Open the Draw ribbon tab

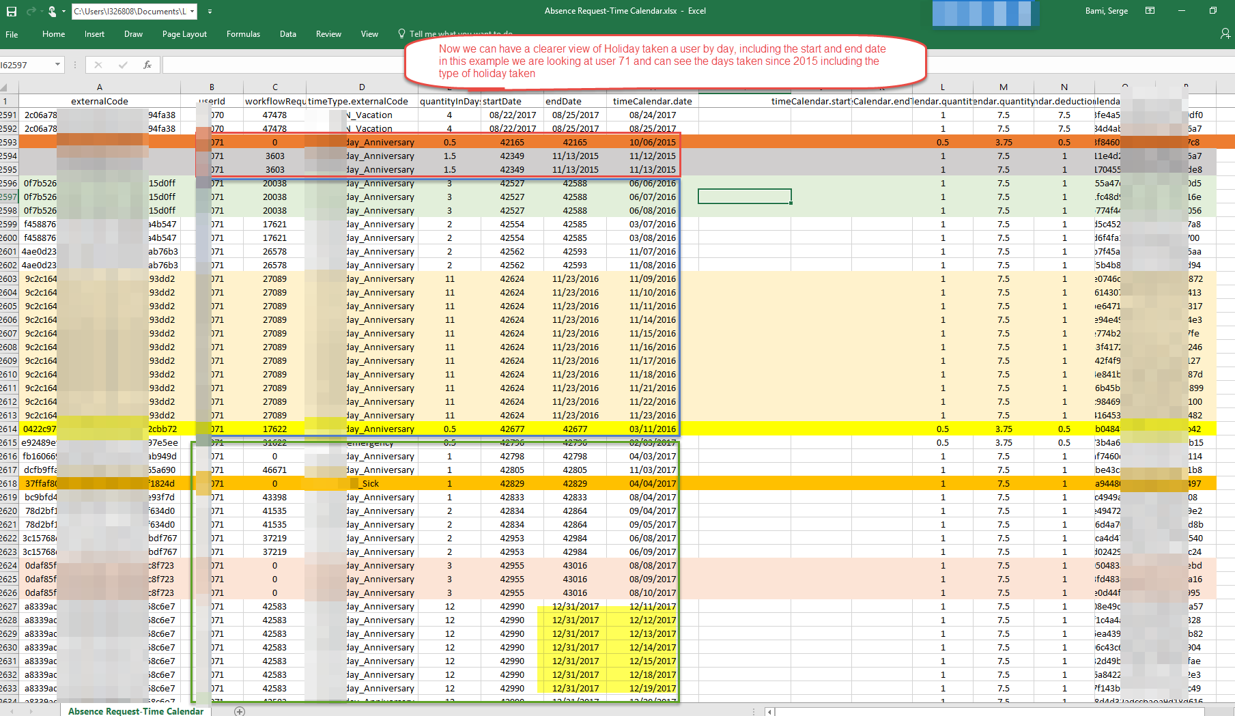coord(133,34)
